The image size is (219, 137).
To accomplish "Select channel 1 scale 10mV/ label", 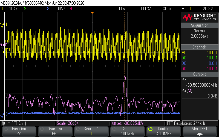I will coord(13,9).
